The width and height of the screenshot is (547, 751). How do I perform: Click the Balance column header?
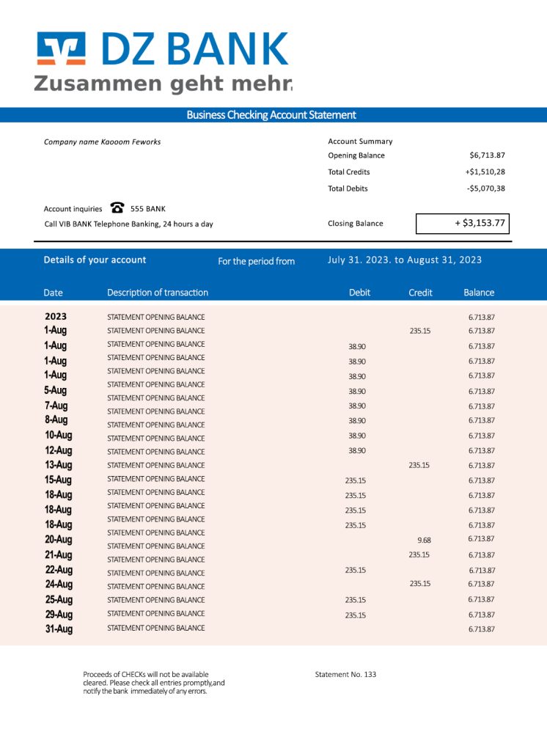pos(479,293)
